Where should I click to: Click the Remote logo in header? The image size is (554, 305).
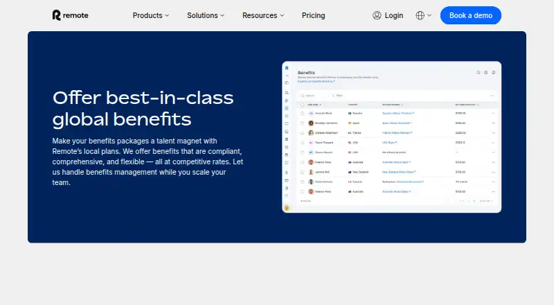71,15
